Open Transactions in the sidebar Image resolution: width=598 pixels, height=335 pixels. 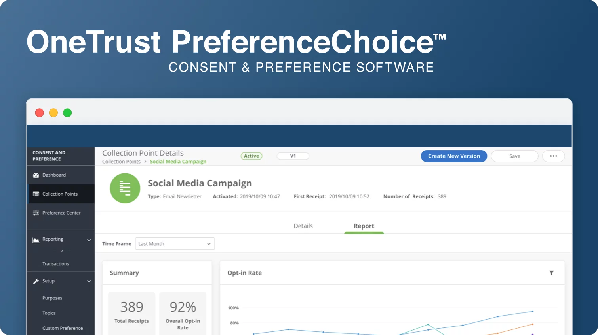[56, 264]
